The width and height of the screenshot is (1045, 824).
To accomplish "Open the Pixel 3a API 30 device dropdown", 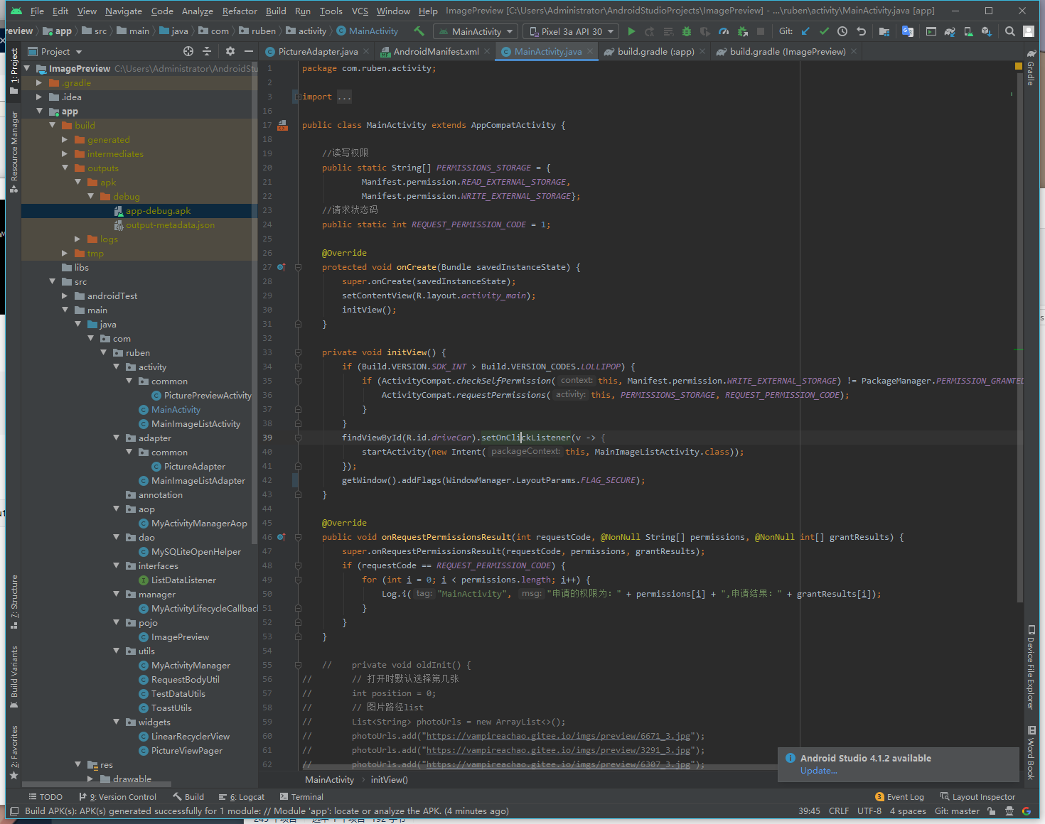I will (x=571, y=31).
